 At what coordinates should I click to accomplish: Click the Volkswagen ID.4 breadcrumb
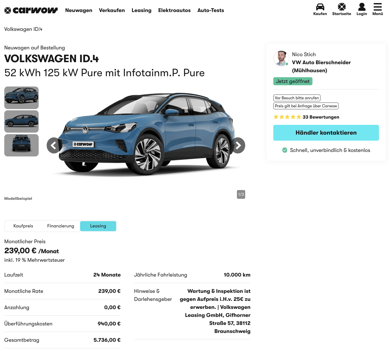point(23,29)
